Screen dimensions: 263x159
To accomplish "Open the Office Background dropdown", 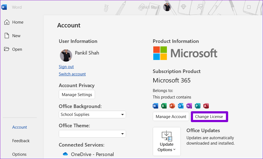I will pyautogui.click(x=92, y=115).
